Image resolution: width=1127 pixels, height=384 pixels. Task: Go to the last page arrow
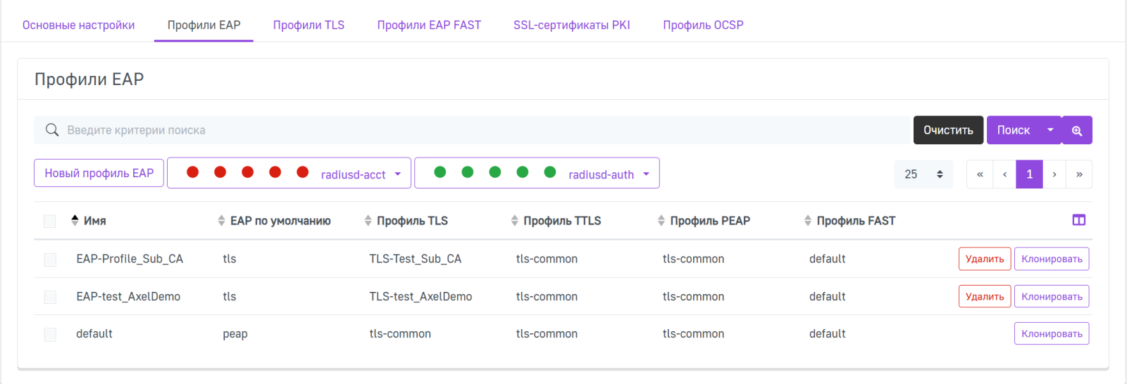(x=1079, y=174)
